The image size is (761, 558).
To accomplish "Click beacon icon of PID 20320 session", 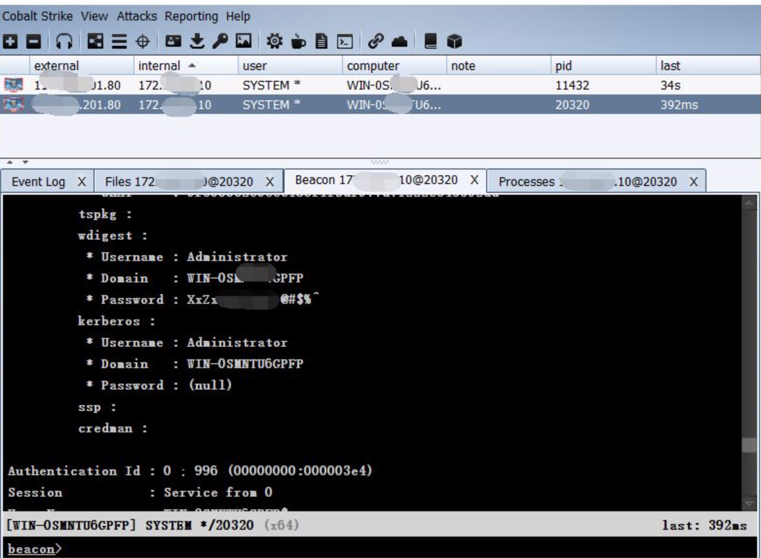I will click(14, 105).
